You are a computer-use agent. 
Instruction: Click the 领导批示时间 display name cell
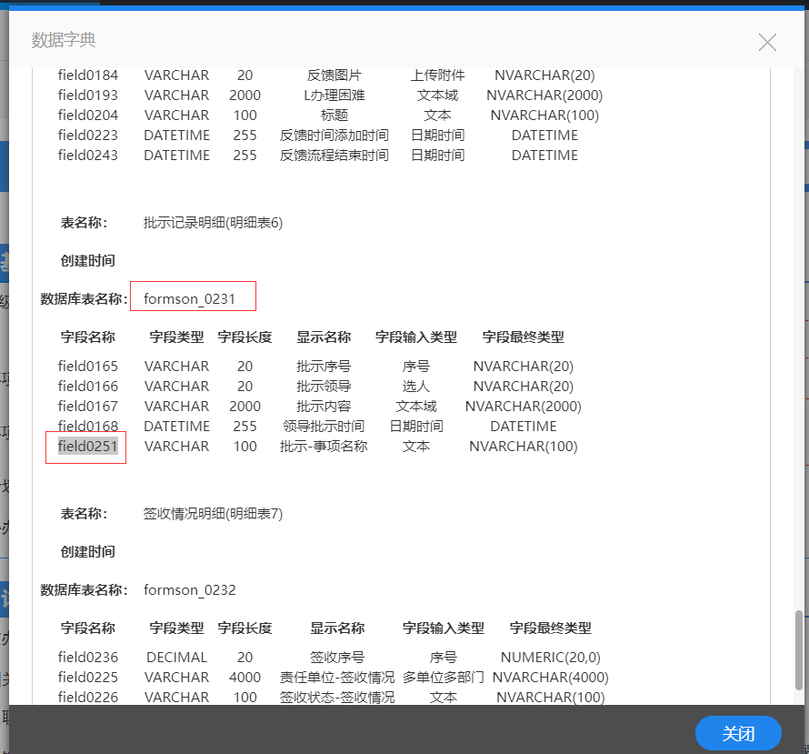pyautogui.click(x=324, y=427)
